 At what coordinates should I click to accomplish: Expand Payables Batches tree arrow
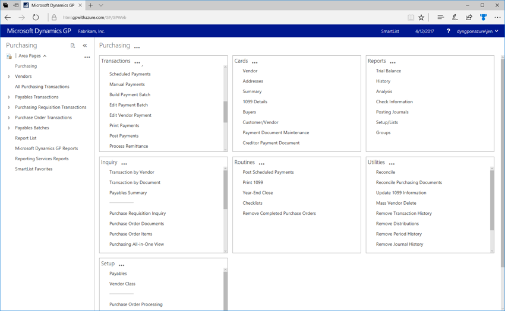(x=9, y=128)
